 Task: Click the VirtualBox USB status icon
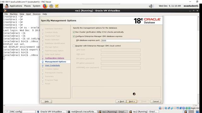pos(172,108)
